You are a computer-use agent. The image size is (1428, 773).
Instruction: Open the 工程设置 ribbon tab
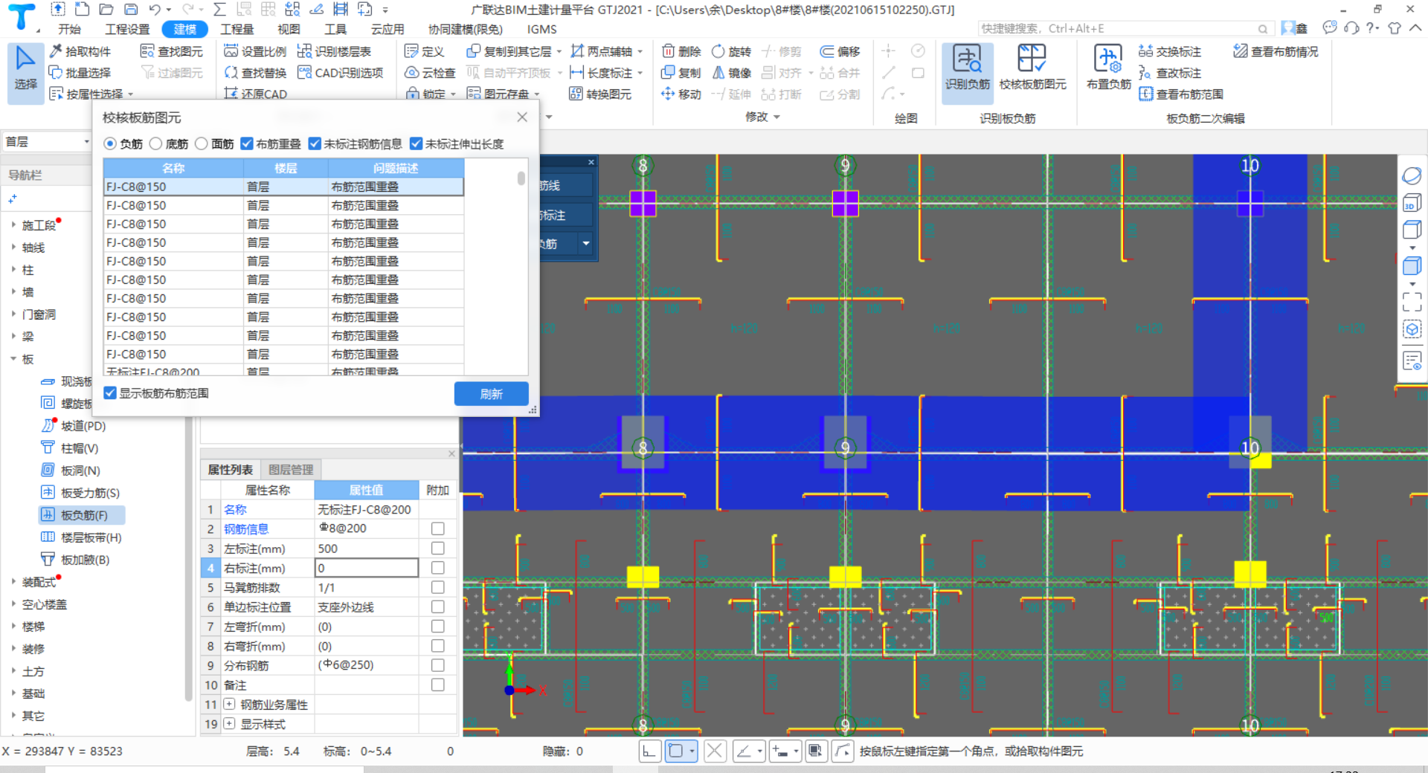point(127,29)
